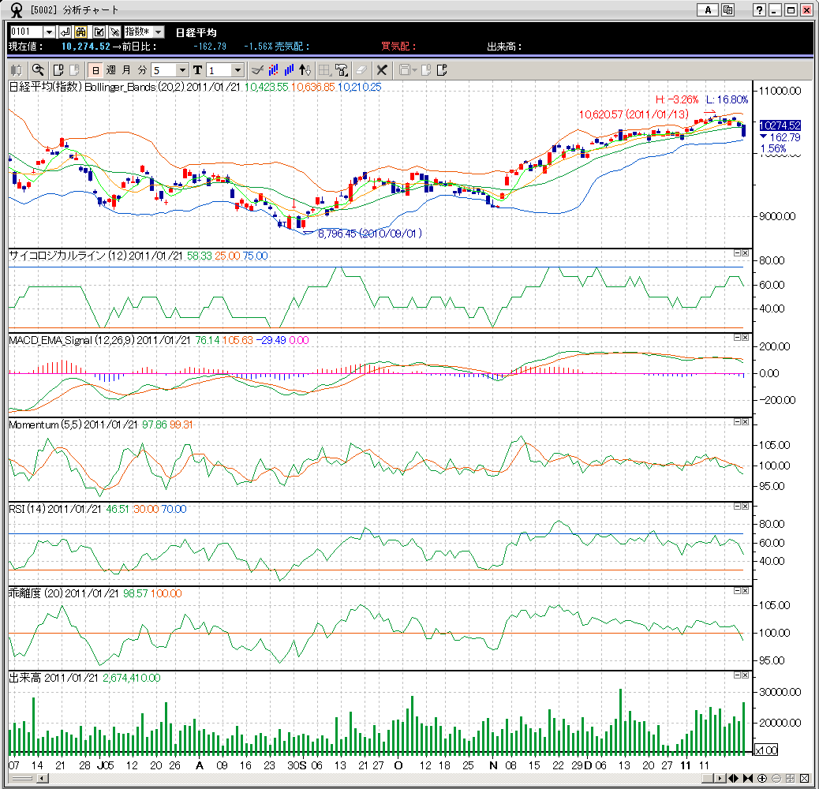Switch to daily (日) chart period
This screenshot has height=789, width=819.
(x=95, y=69)
